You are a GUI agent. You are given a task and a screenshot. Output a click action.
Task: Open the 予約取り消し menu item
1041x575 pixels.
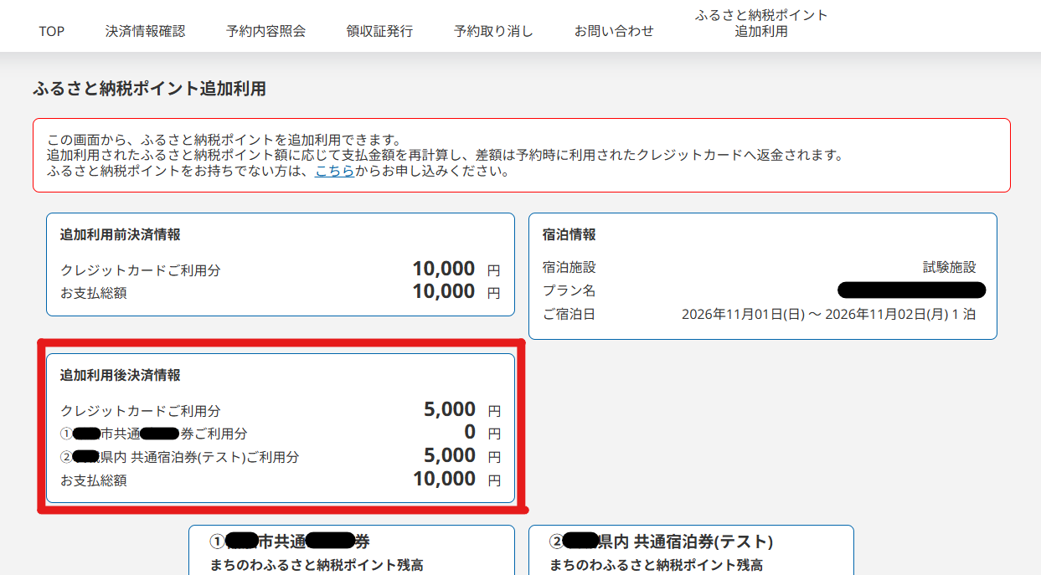click(493, 31)
